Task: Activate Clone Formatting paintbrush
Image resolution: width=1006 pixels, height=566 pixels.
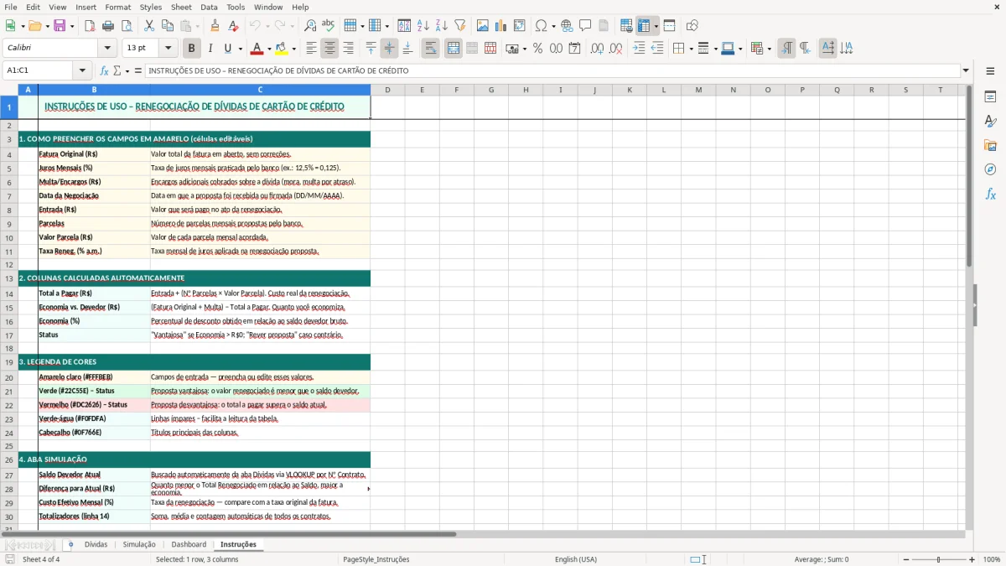Action: [x=215, y=26]
